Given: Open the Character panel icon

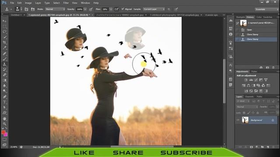Looking at the screenshot, I should click(231, 65).
